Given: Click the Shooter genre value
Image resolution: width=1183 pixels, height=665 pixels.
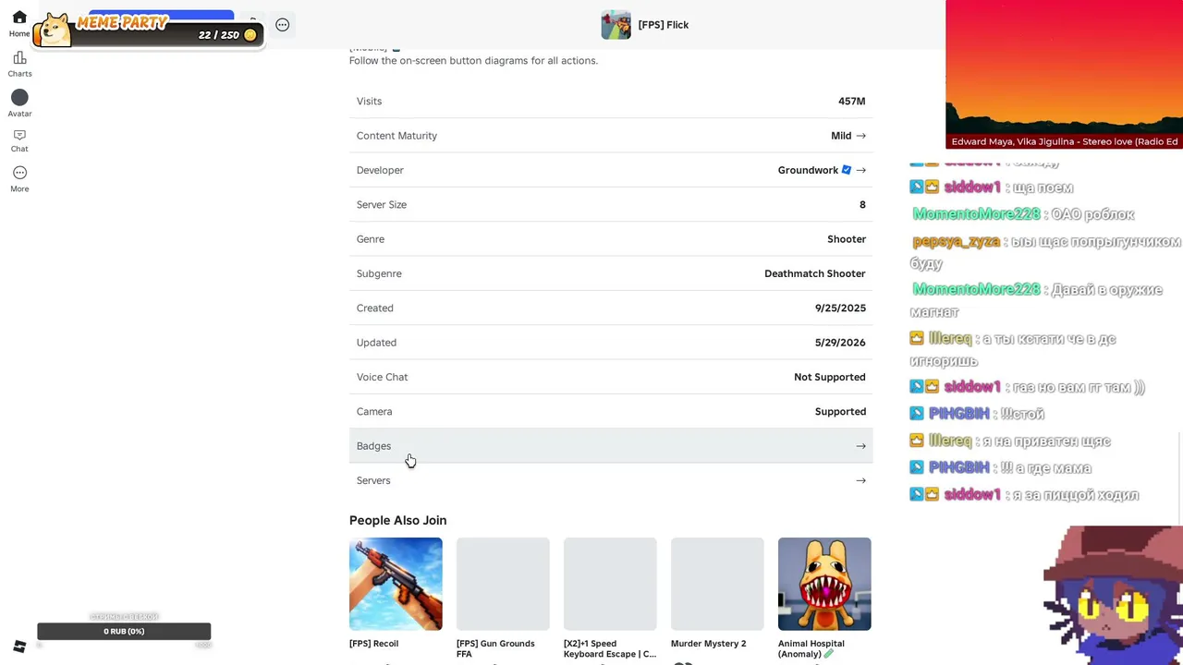Looking at the screenshot, I should coord(847,239).
